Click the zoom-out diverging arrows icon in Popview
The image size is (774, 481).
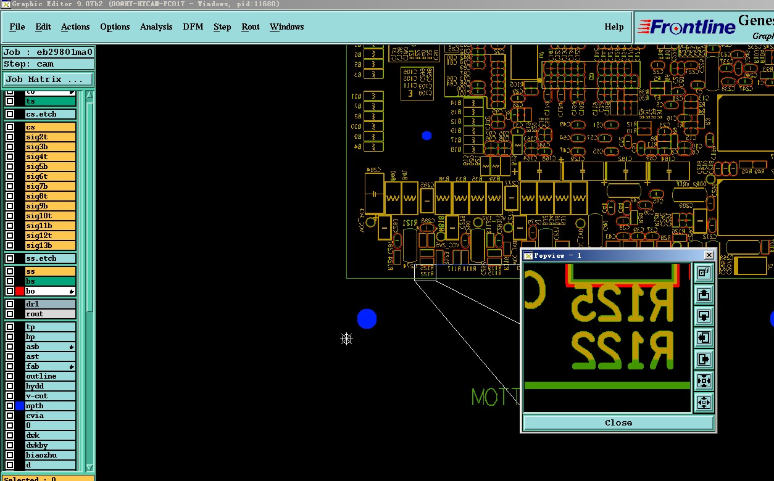pos(704,402)
